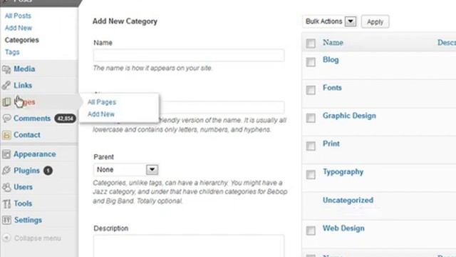Toggle the select-all checkbox beside Name header
This screenshot has width=456, height=257.
pos(311,43)
